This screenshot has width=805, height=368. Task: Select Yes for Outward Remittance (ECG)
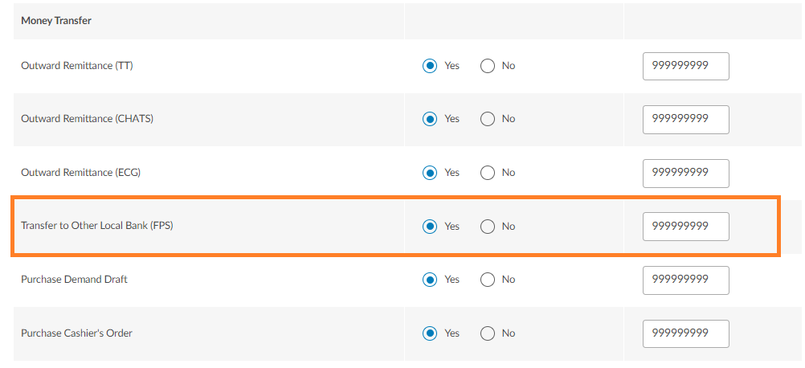click(430, 173)
